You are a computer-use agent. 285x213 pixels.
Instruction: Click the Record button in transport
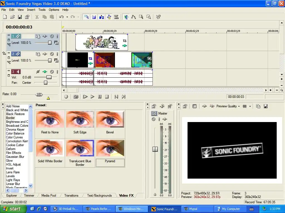66,97
